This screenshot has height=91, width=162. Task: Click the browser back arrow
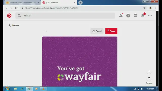7,8
